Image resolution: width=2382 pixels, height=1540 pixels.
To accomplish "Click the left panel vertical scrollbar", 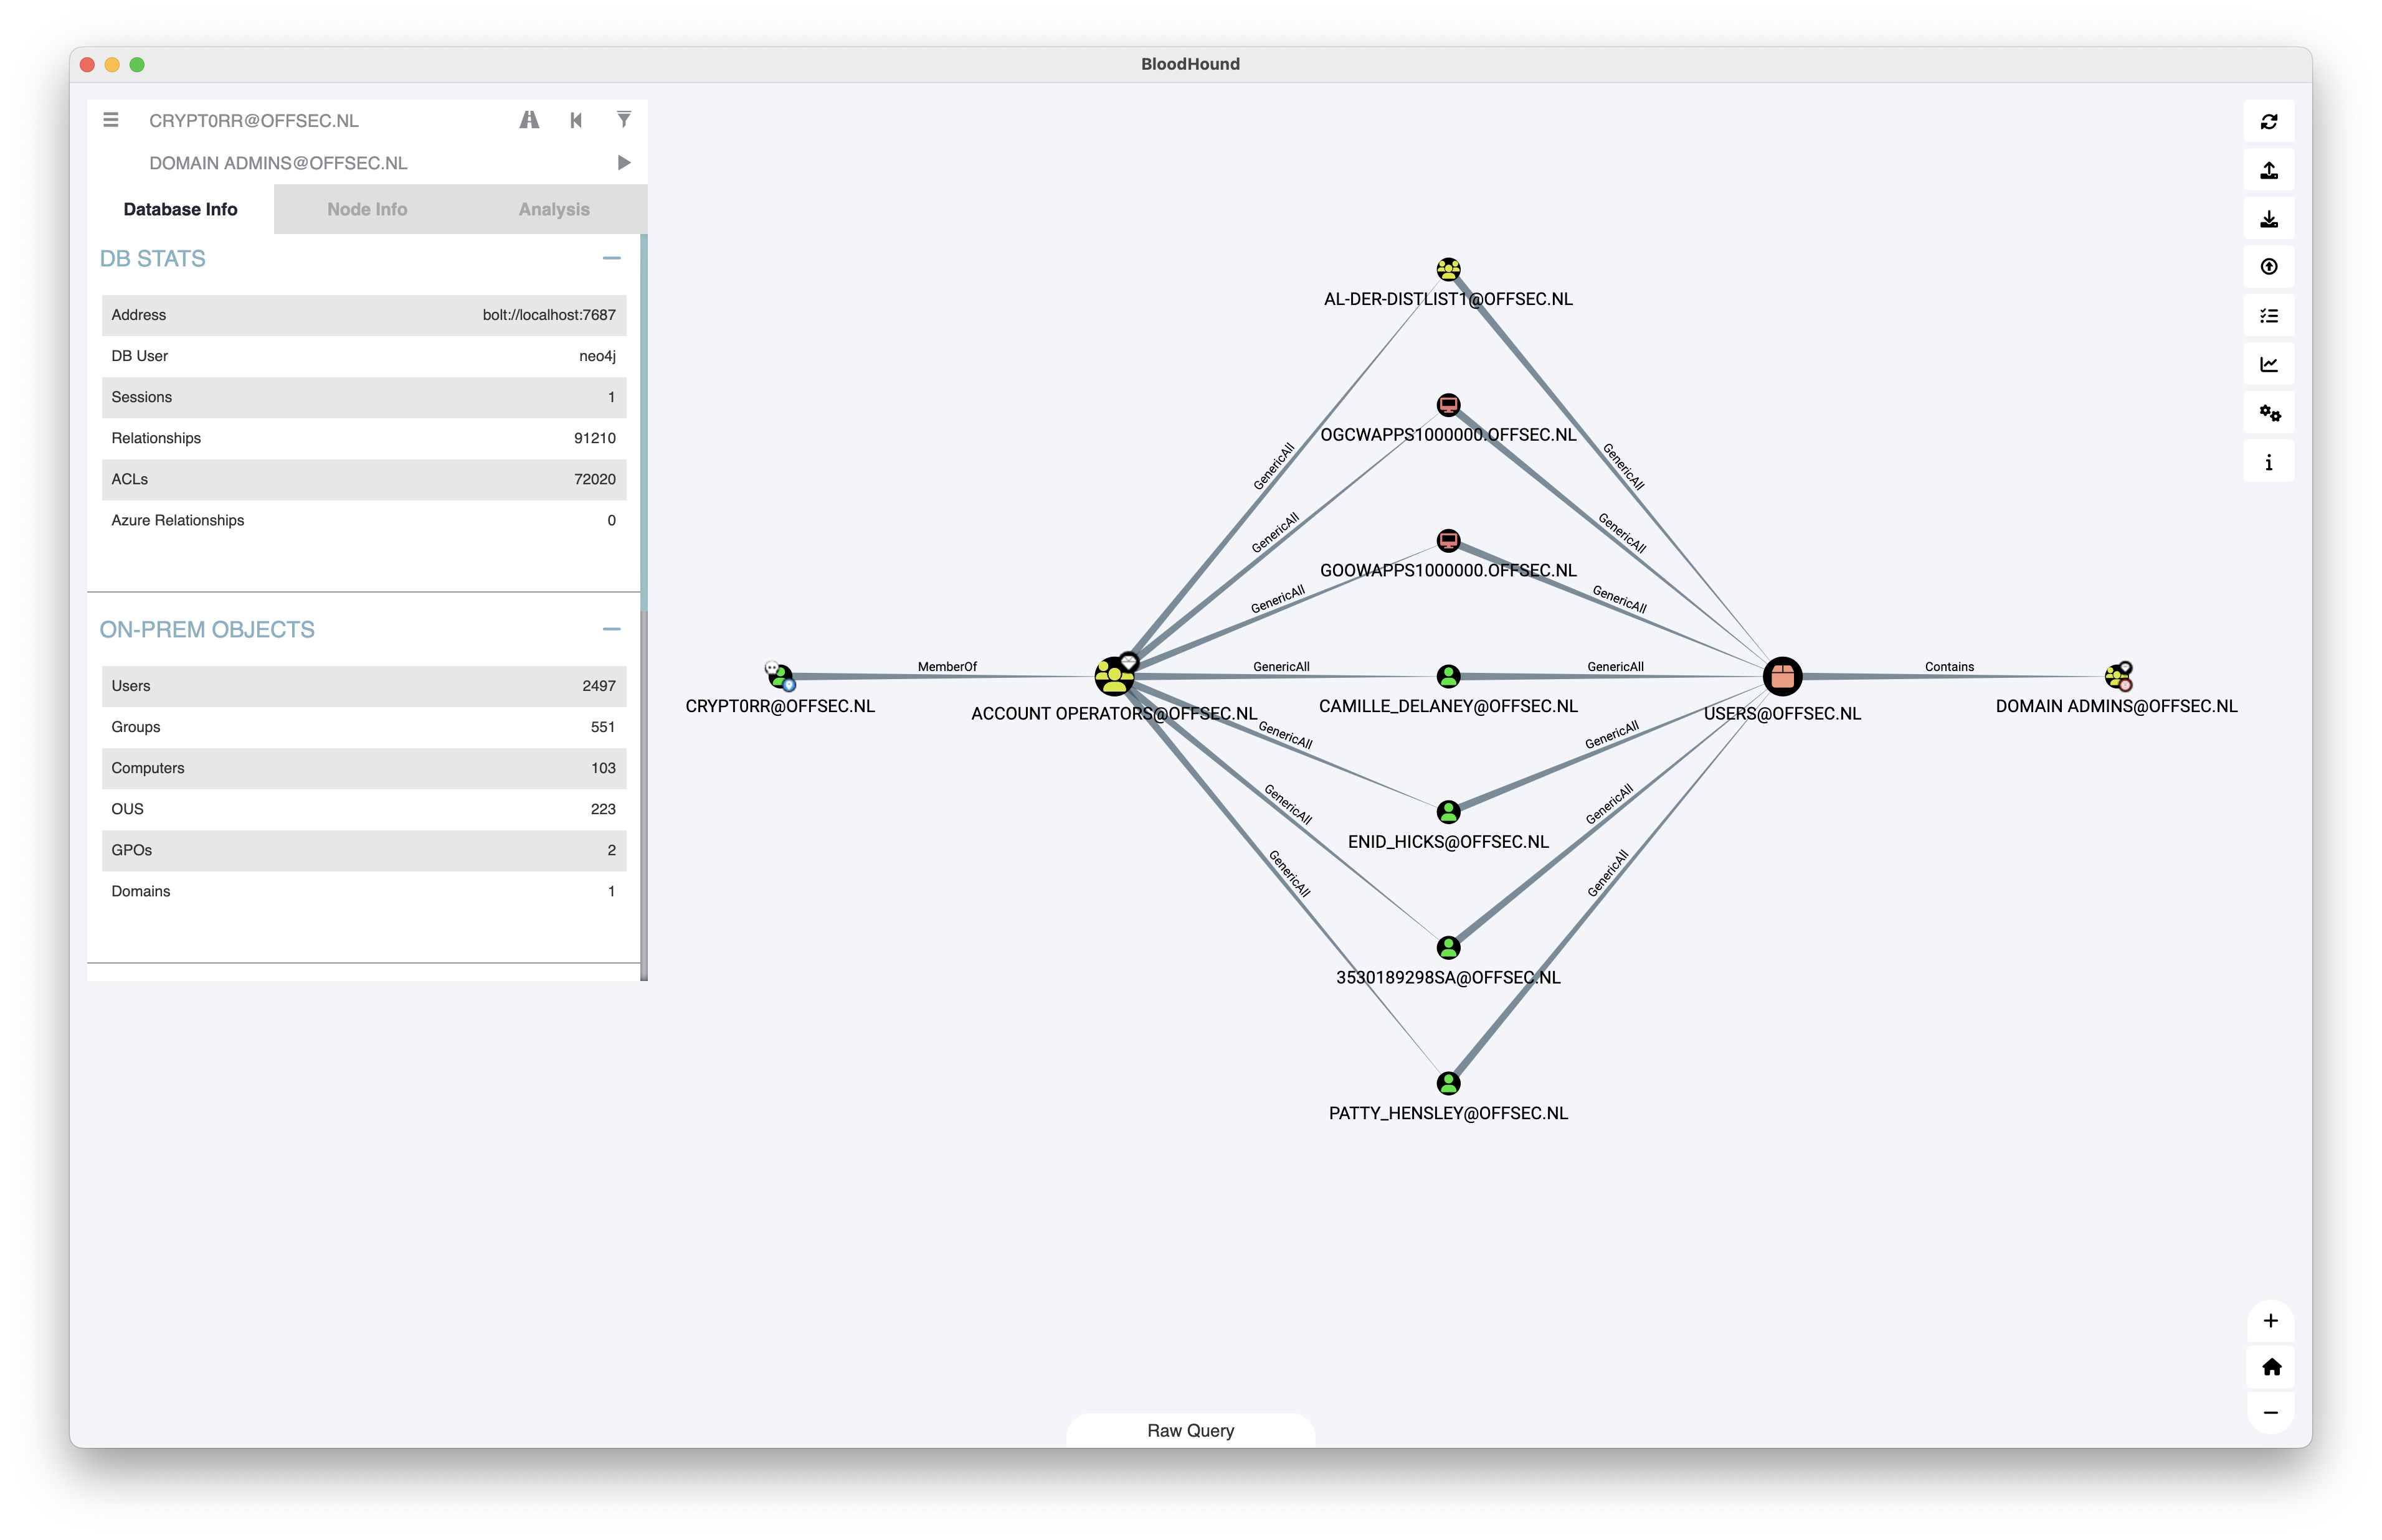I will click(x=643, y=420).
